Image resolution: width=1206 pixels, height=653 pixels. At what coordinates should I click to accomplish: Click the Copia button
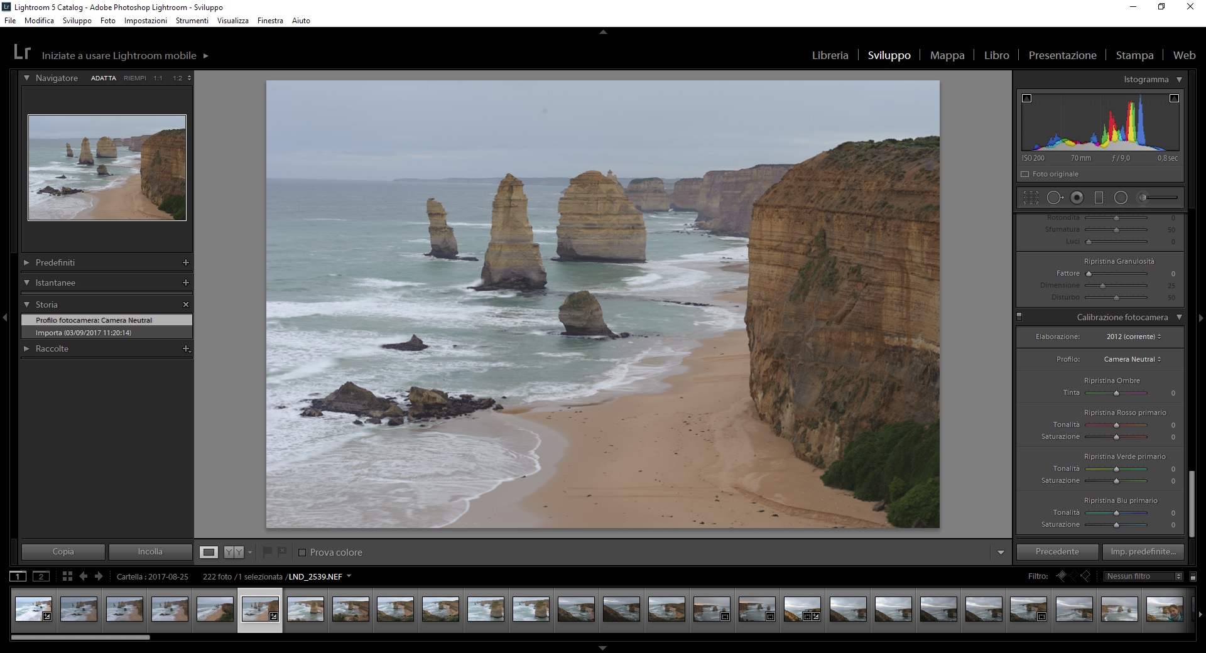pos(63,552)
